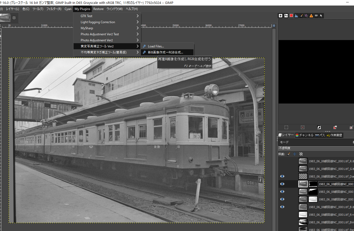Open the レイヤー(L) menu in the menu bar
The width and height of the screenshot is (354, 231).
(13, 9)
